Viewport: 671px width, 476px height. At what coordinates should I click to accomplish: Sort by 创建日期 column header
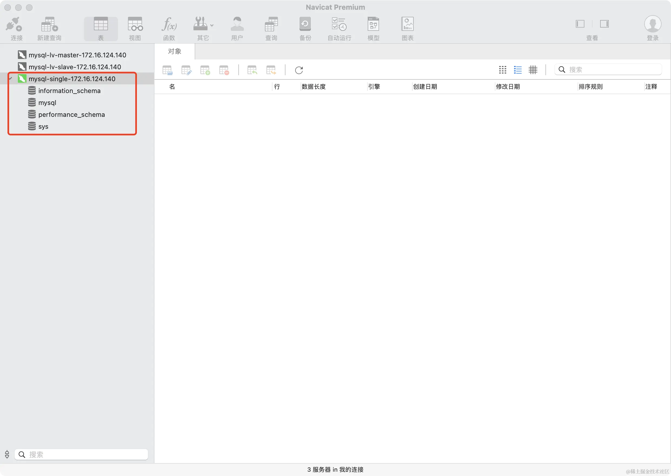click(425, 87)
